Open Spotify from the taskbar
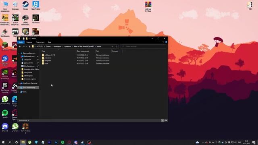Screen dimensions: 258x145 tap(62, 142)
